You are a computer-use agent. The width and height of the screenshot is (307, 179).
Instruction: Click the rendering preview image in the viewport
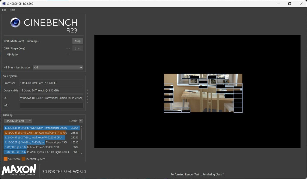click(x=203, y=93)
